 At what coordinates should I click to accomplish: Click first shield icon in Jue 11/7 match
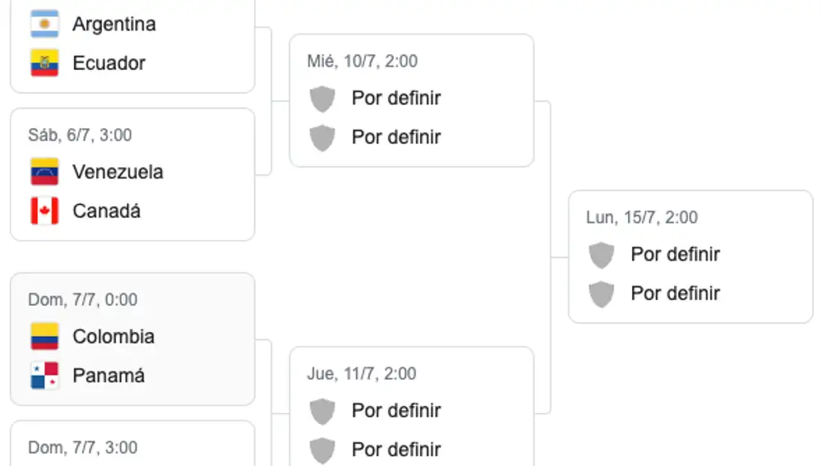[x=322, y=411]
